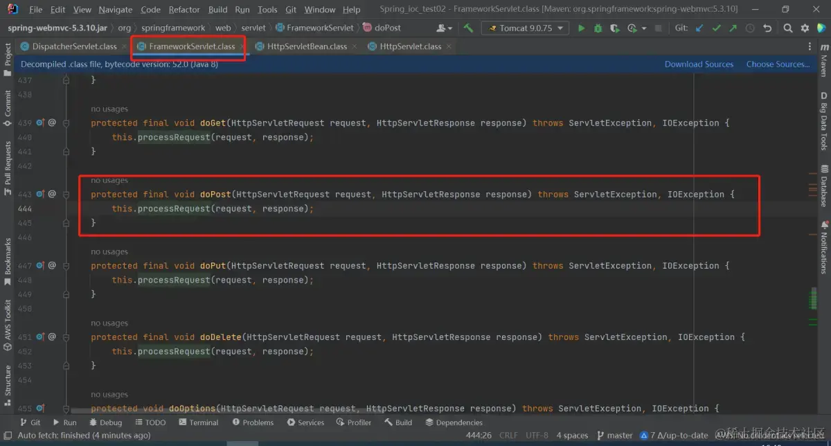831x446 pixels.
Task: Collapse the doDelete method at line 451
Action: 66,337
